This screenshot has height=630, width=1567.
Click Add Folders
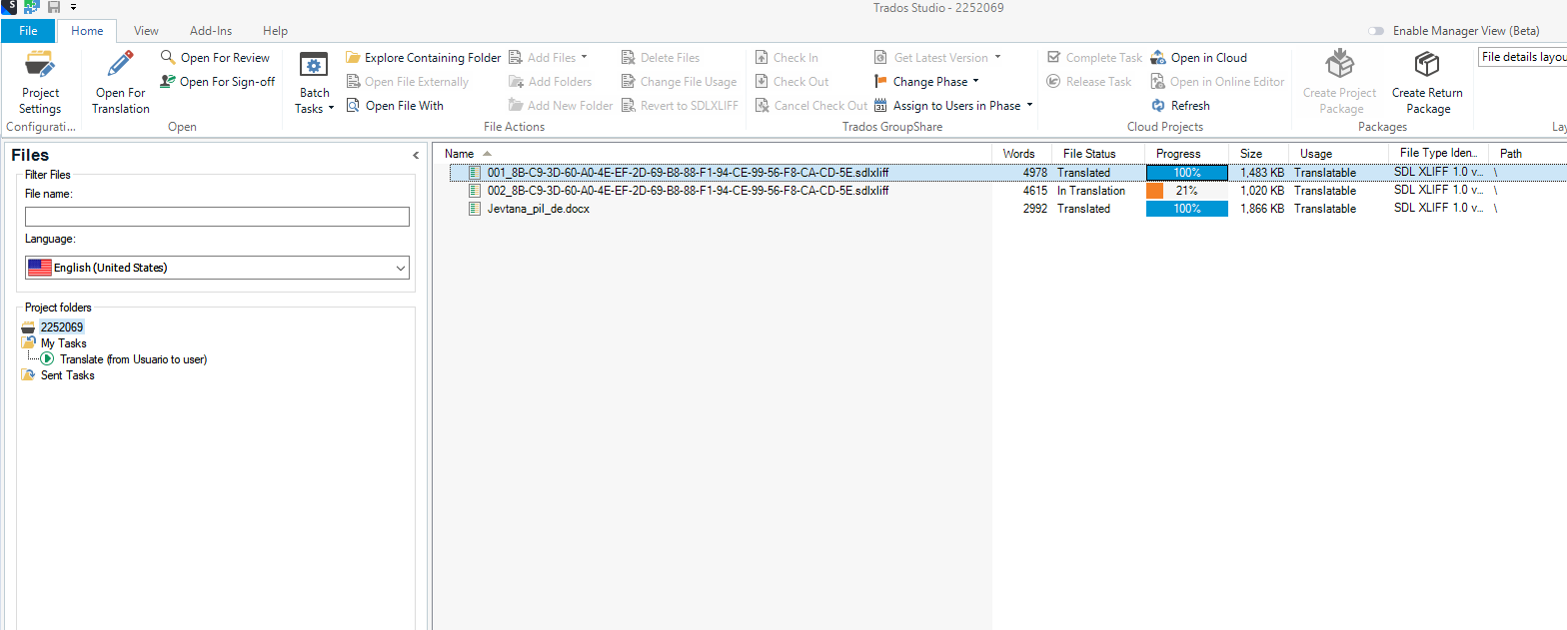click(x=550, y=82)
